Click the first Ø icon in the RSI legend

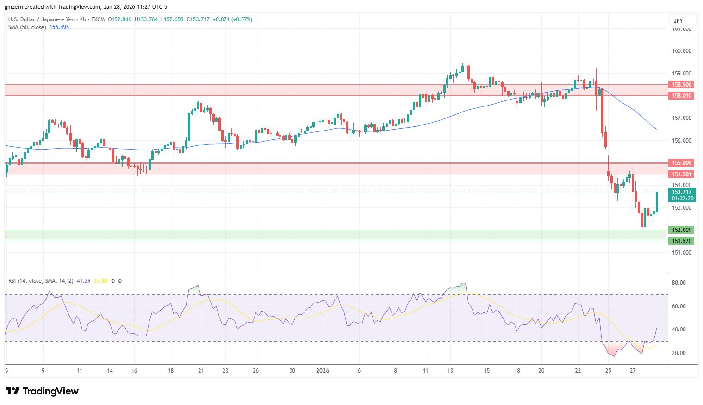(113, 280)
